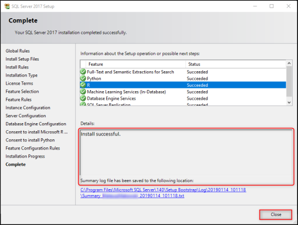Click the feature list scroll up arrow
The width and height of the screenshot is (298, 225).
click(x=289, y=63)
